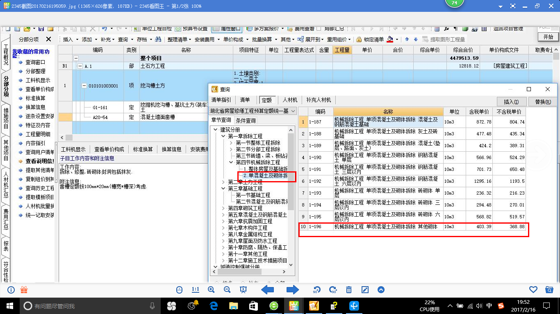Go to next image with right arrow

(x=293, y=290)
